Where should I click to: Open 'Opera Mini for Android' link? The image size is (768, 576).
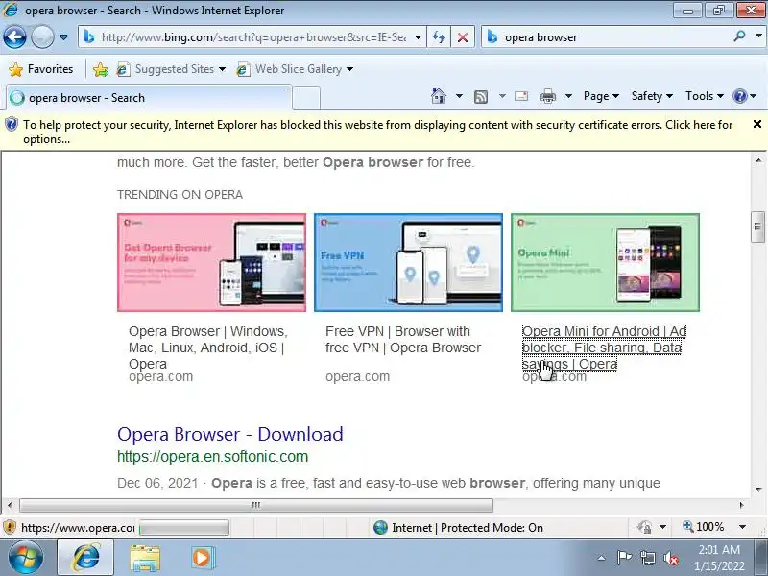pyautogui.click(x=604, y=348)
